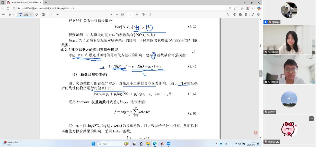Toggle the table of contents sidebar

click(x=4, y=15)
